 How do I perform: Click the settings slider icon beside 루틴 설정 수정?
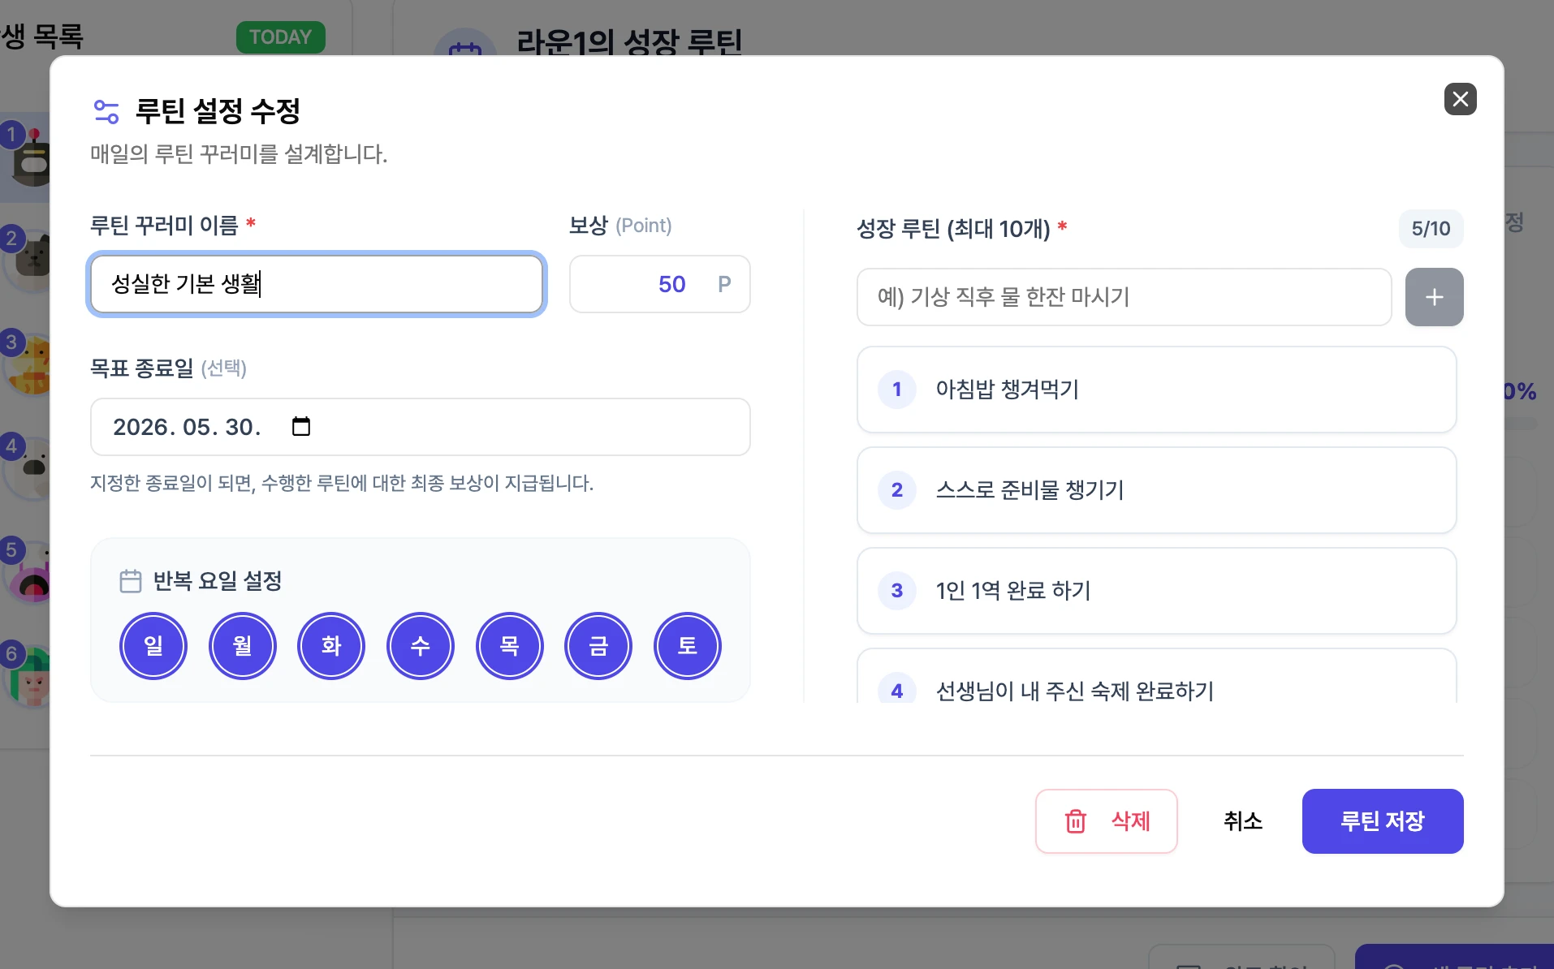point(106,111)
